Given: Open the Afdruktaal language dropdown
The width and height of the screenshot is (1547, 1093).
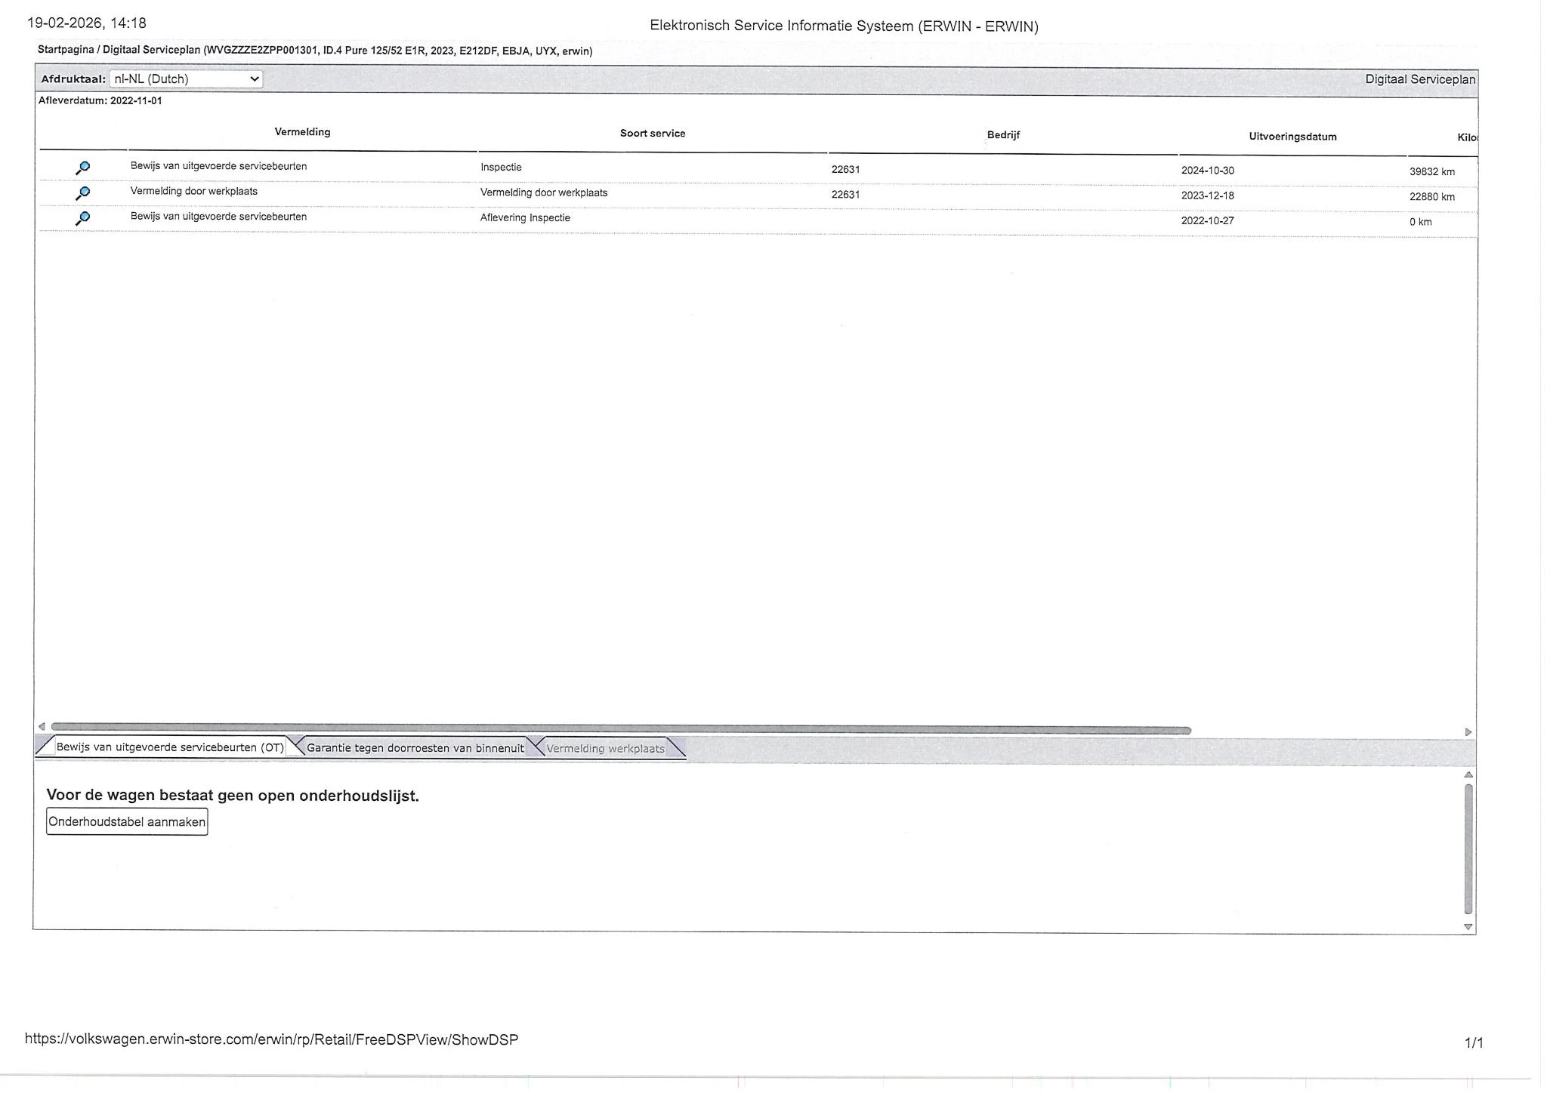Looking at the screenshot, I should pos(186,79).
